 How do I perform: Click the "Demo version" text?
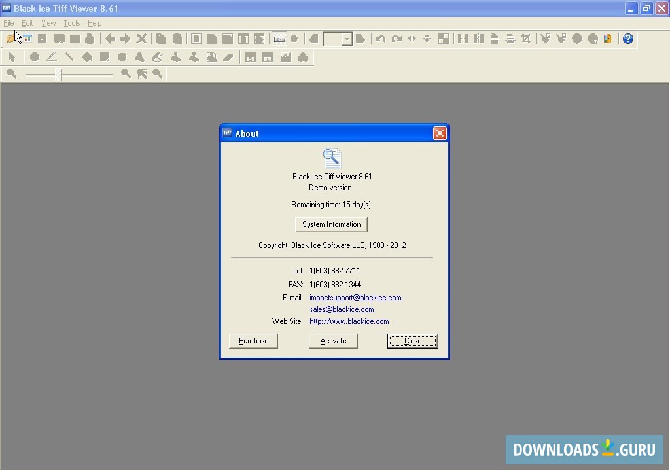pos(330,188)
